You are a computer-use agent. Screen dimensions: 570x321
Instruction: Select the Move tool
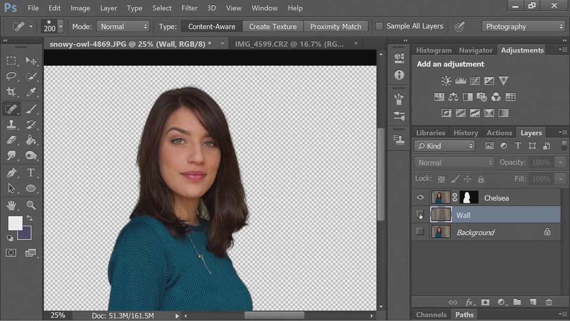coord(31,60)
